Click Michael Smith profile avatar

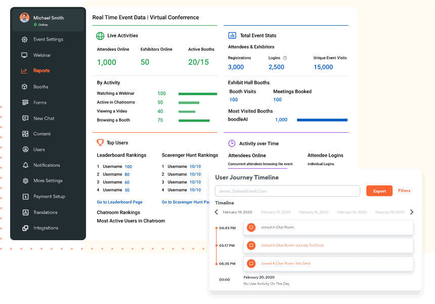[25, 18]
